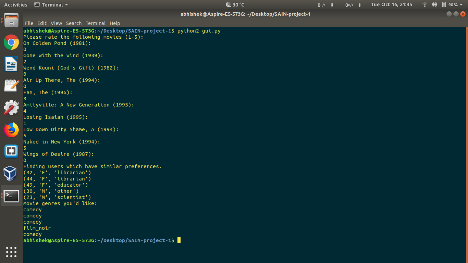Screen dimensions: 468x263
Task: Launch Firefox from the dock
Action: 11,129
